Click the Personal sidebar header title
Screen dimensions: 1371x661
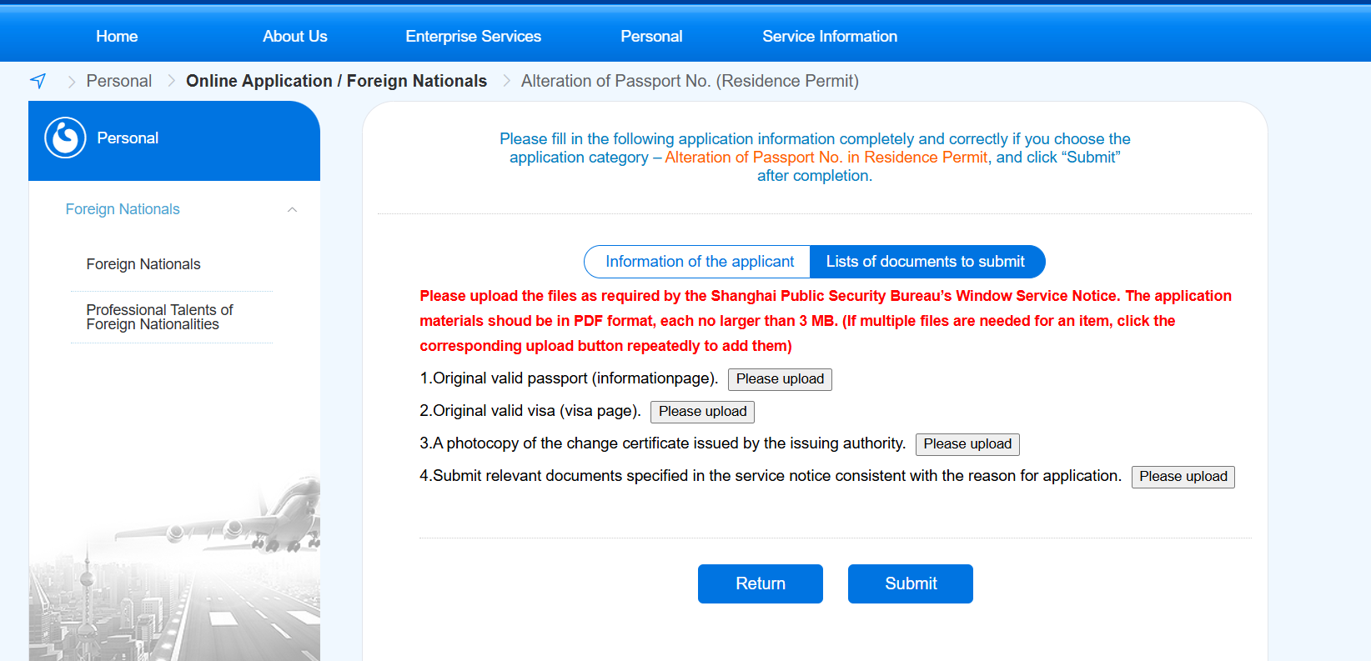(128, 138)
